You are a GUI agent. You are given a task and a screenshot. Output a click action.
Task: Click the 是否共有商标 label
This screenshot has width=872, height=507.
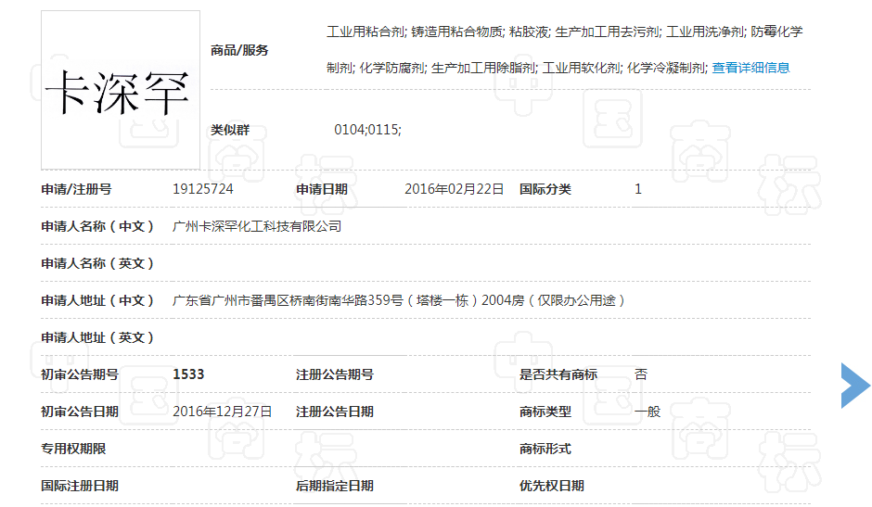(558, 374)
